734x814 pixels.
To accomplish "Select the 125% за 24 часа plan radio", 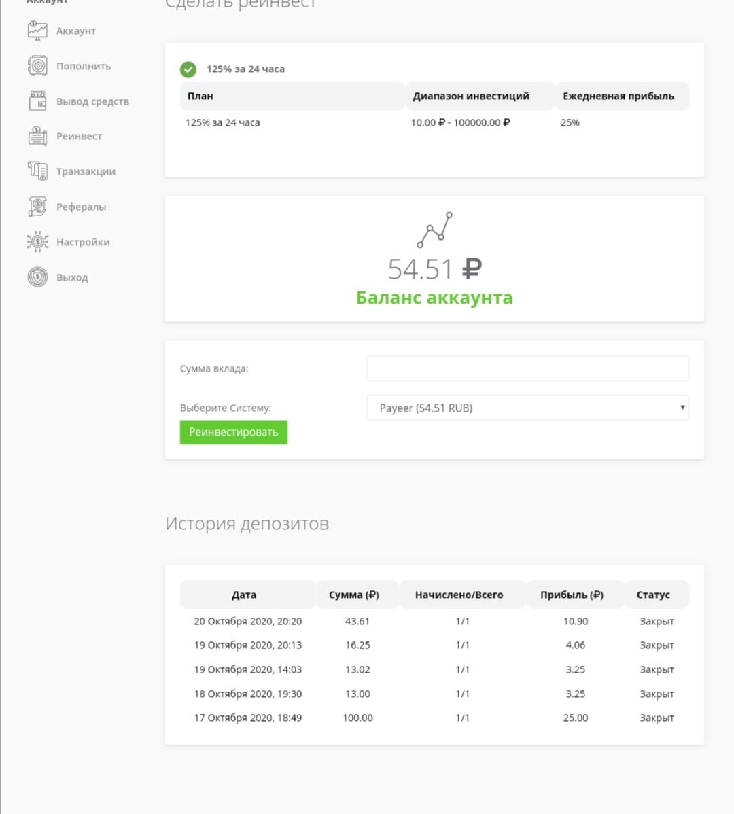I will click(188, 69).
